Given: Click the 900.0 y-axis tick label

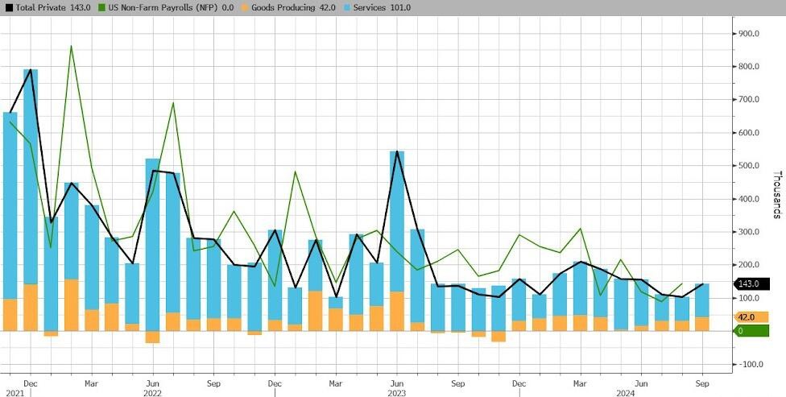Looking at the screenshot, I should point(750,34).
